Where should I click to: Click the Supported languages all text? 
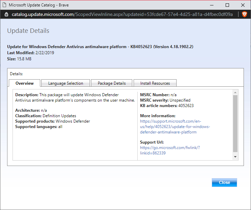pos(39,127)
